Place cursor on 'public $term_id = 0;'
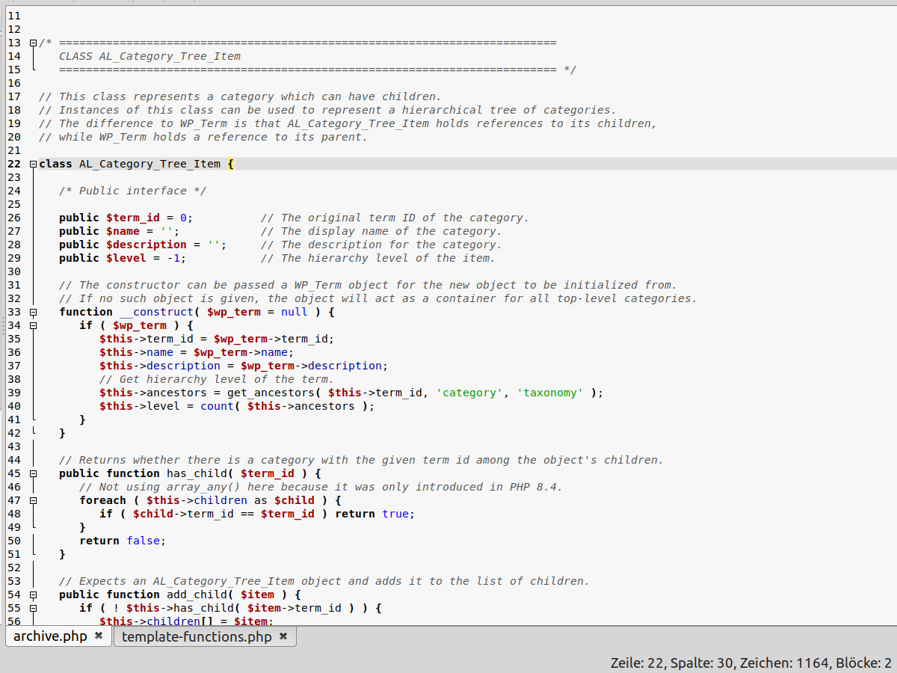The width and height of the screenshot is (897, 673). click(126, 218)
